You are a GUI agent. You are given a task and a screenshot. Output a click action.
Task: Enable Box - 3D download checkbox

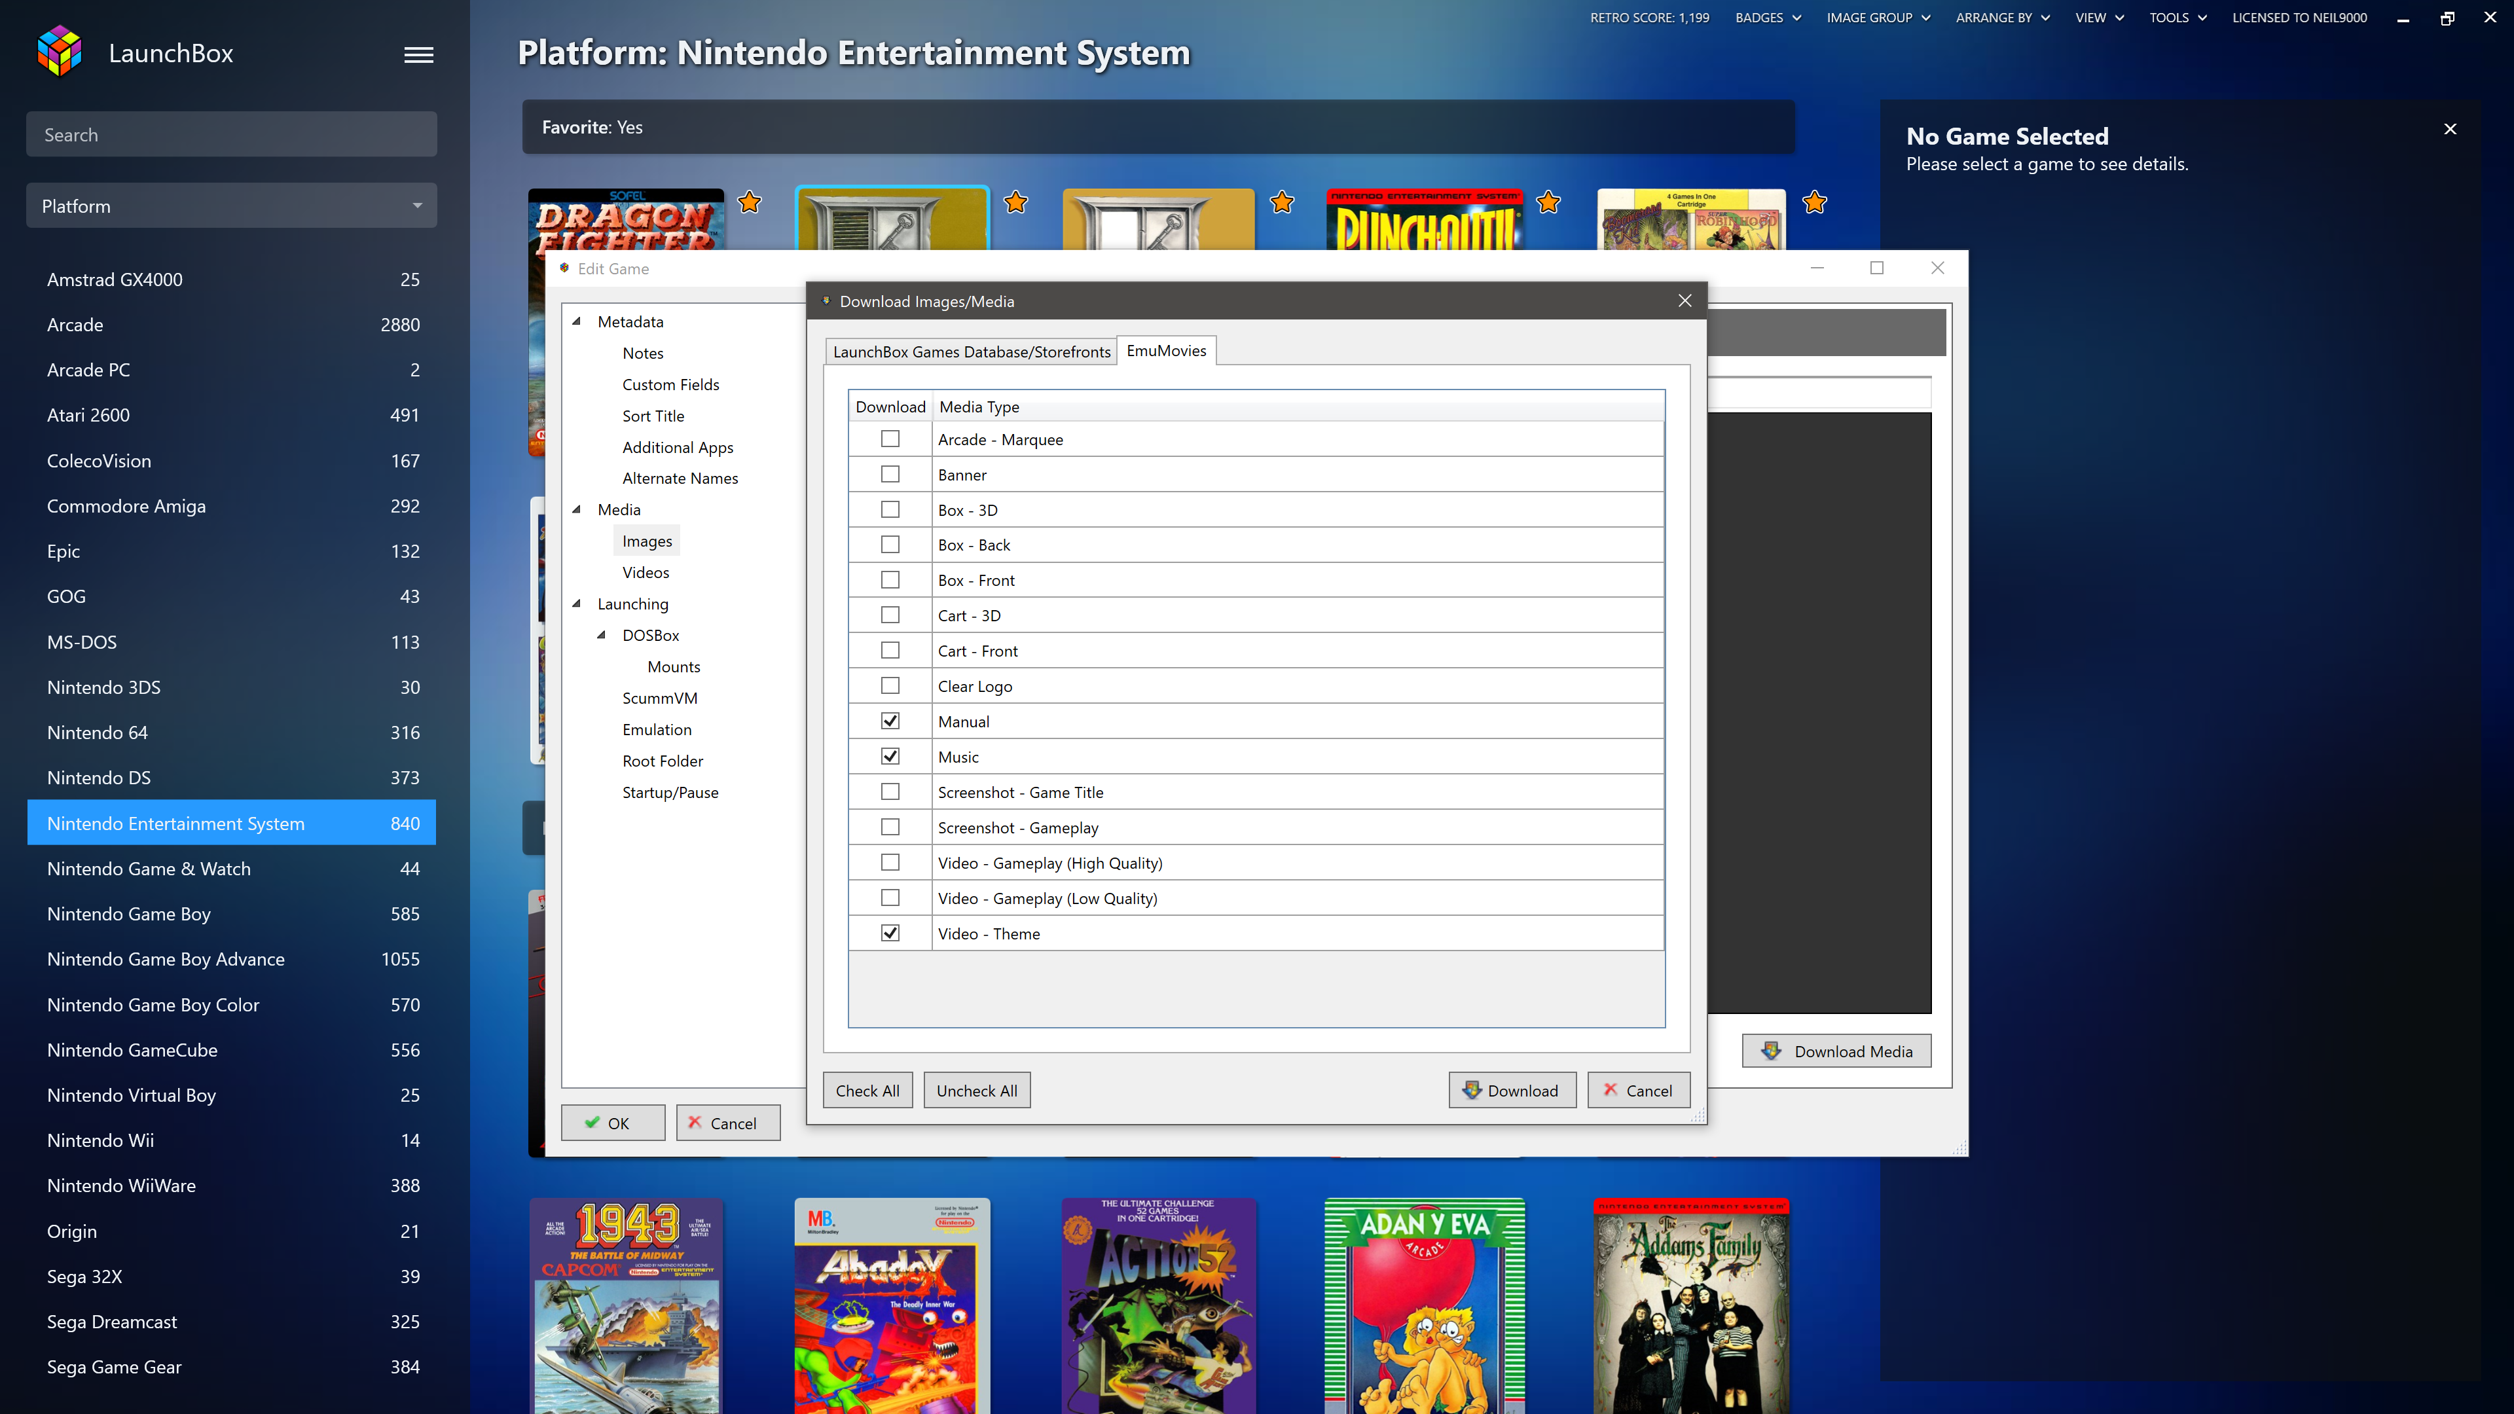pyautogui.click(x=890, y=509)
